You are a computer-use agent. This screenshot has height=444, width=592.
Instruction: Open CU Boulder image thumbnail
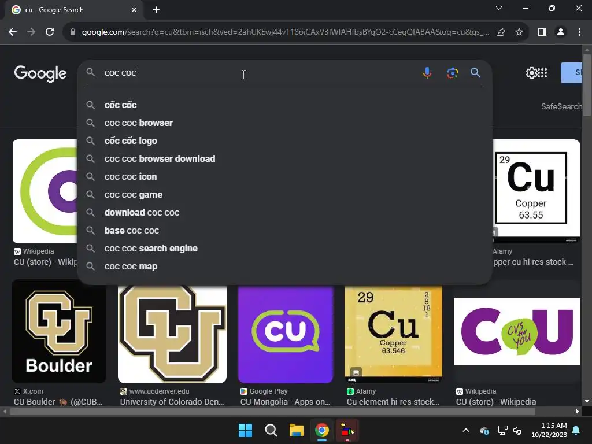coord(59,331)
